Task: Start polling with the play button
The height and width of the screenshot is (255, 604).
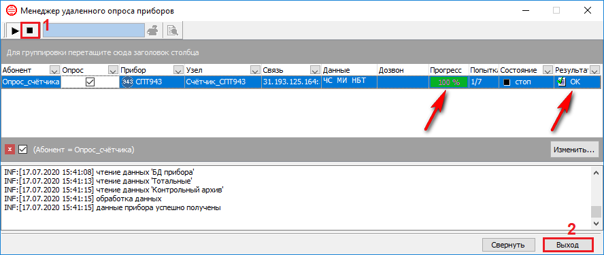Action: 15,31
